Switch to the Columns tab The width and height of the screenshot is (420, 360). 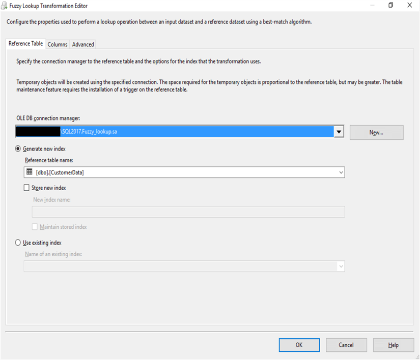(x=58, y=44)
